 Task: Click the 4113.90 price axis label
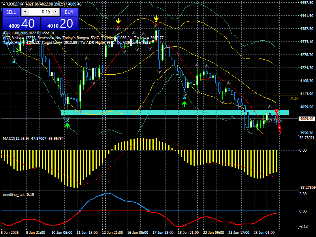tap(307, 94)
